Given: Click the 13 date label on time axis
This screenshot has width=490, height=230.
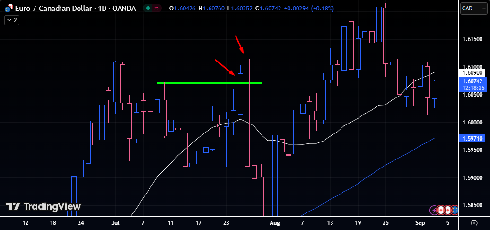Looking at the screenshot, I should tap(330, 223).
